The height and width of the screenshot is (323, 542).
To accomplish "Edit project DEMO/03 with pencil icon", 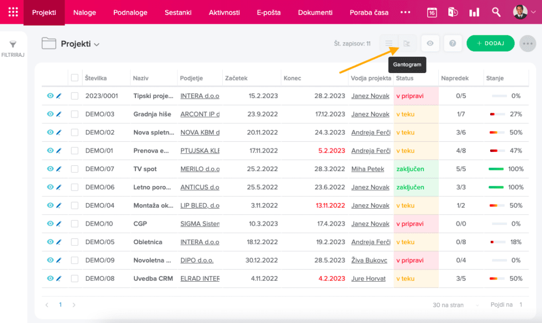I will point(59,114).
